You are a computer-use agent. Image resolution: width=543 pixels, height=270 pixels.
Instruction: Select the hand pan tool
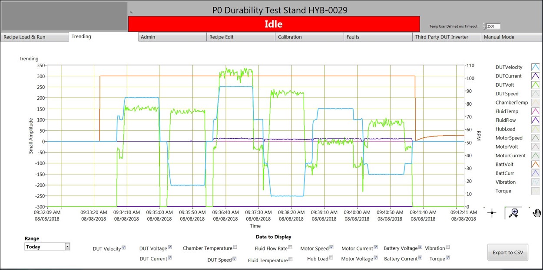(536, 213)
